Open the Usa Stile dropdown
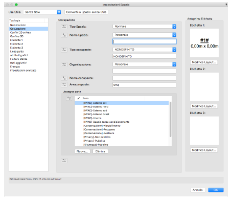232x202 pixels. click(42, 12)
